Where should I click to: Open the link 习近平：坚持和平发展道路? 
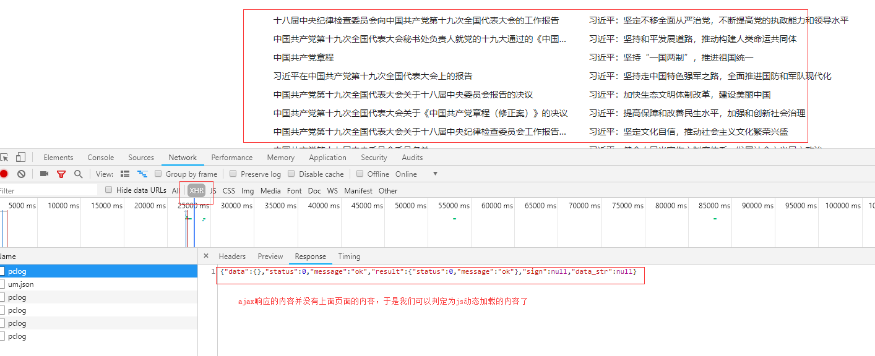(693, 39)
